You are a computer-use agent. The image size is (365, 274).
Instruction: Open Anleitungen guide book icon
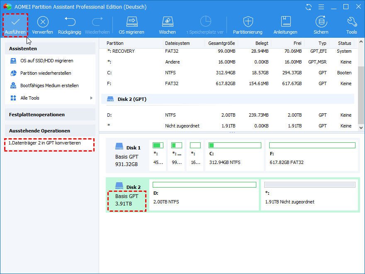tap(286, 22)
